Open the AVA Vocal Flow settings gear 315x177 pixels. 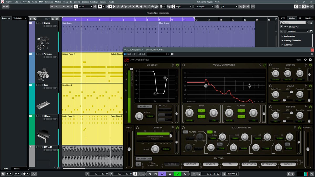(310, 60)
